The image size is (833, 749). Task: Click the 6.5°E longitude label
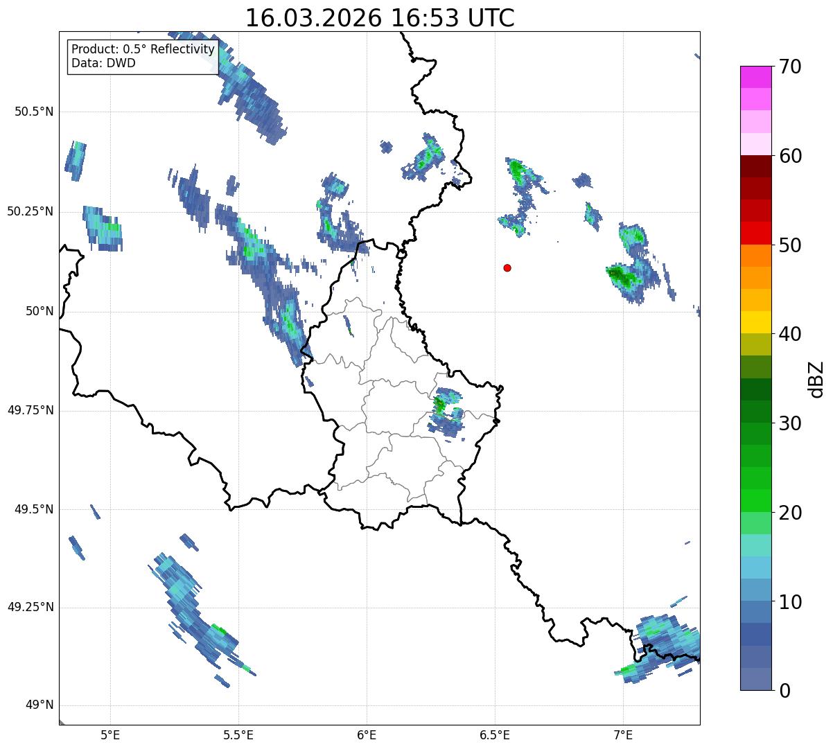point(495,734)
